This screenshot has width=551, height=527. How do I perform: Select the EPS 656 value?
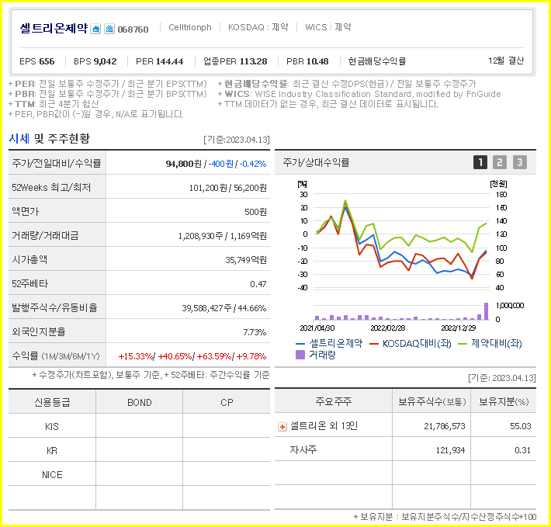pos(37,61)
